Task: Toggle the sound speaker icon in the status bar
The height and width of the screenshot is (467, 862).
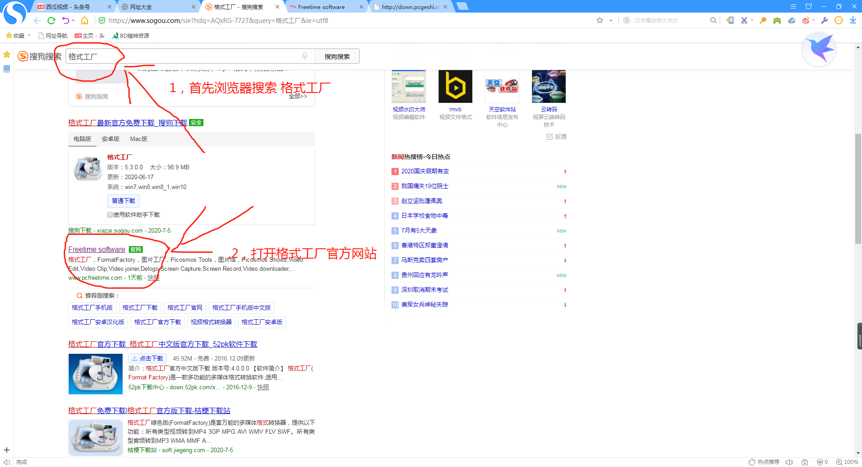Action: pos(789,462)
